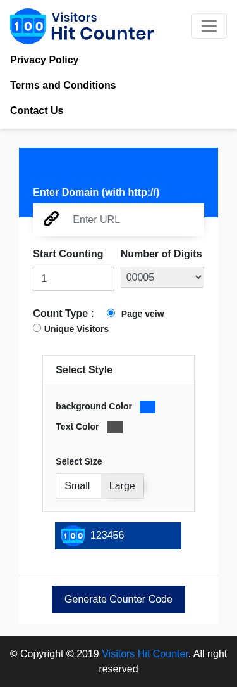Click the Enter Domain (with http://) label
The image size is (237, 687).
click(x=96, y=192)
